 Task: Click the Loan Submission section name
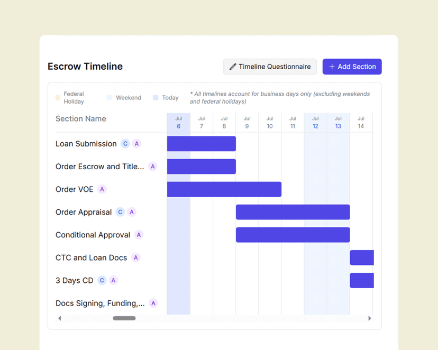(86, 144)
